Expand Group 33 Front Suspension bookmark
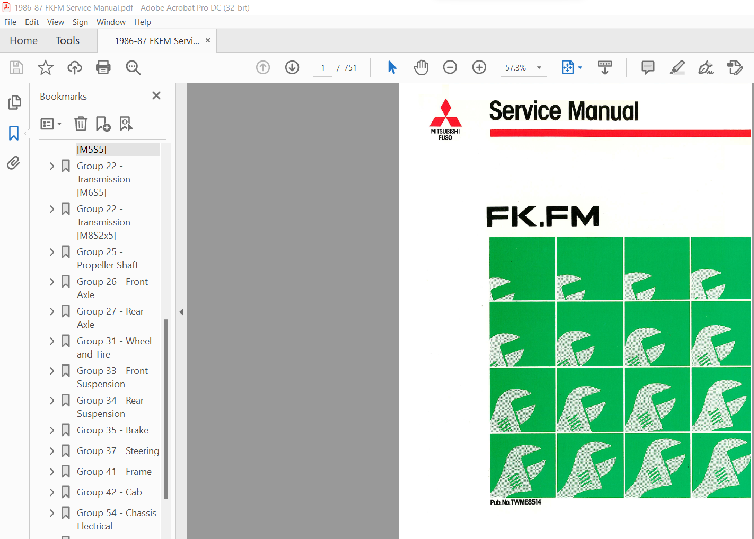Screen dimensions: 754x539 click(x=52, y=371)
